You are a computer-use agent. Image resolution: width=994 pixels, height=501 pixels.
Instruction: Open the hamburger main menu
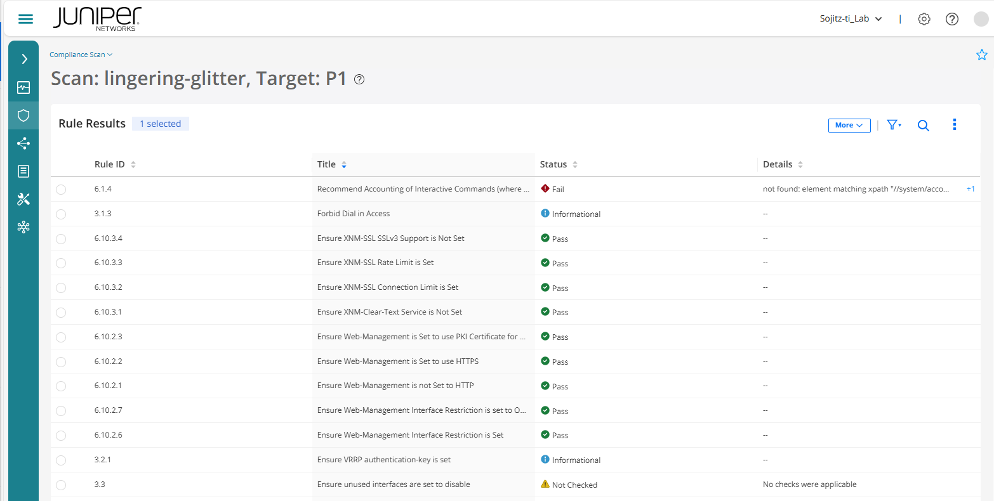click(25, 19)
